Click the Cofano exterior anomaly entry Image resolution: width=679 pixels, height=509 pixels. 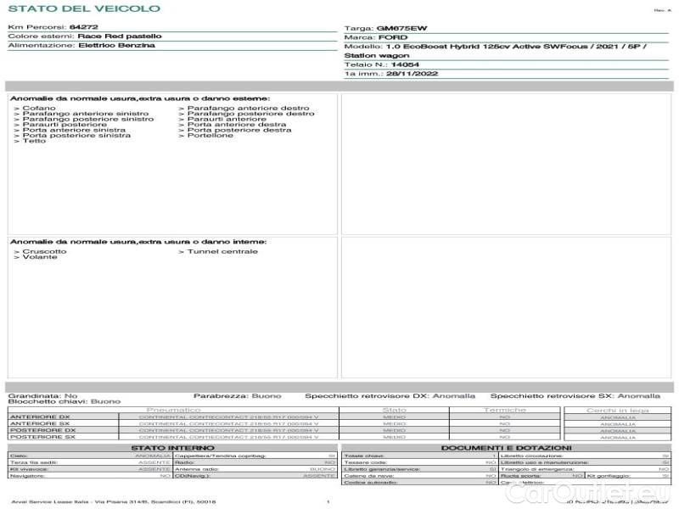(x=38, y=109)
